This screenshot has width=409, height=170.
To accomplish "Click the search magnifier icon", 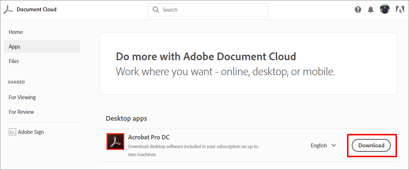I will tap(156, 9).
